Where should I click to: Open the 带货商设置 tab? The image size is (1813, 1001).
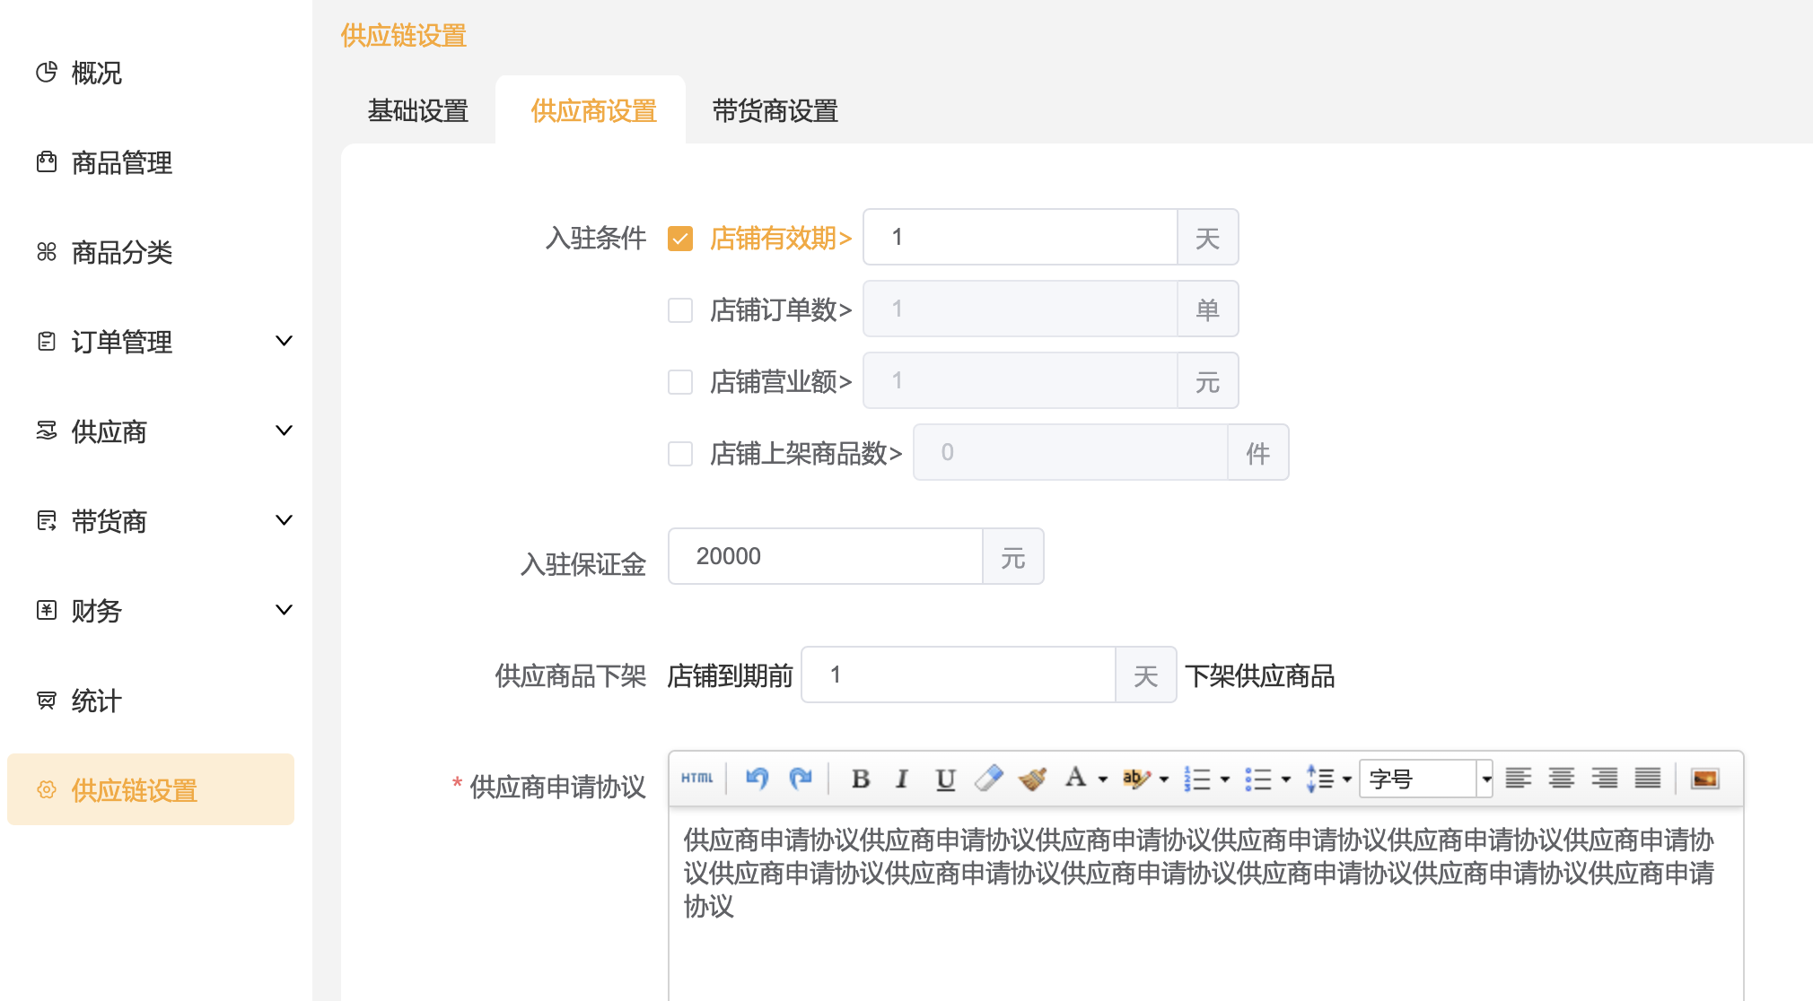tap(775, 111)
